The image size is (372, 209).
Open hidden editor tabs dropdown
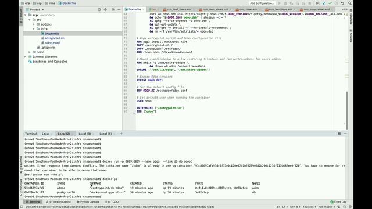pyautogui.click(x=345, y=9)
